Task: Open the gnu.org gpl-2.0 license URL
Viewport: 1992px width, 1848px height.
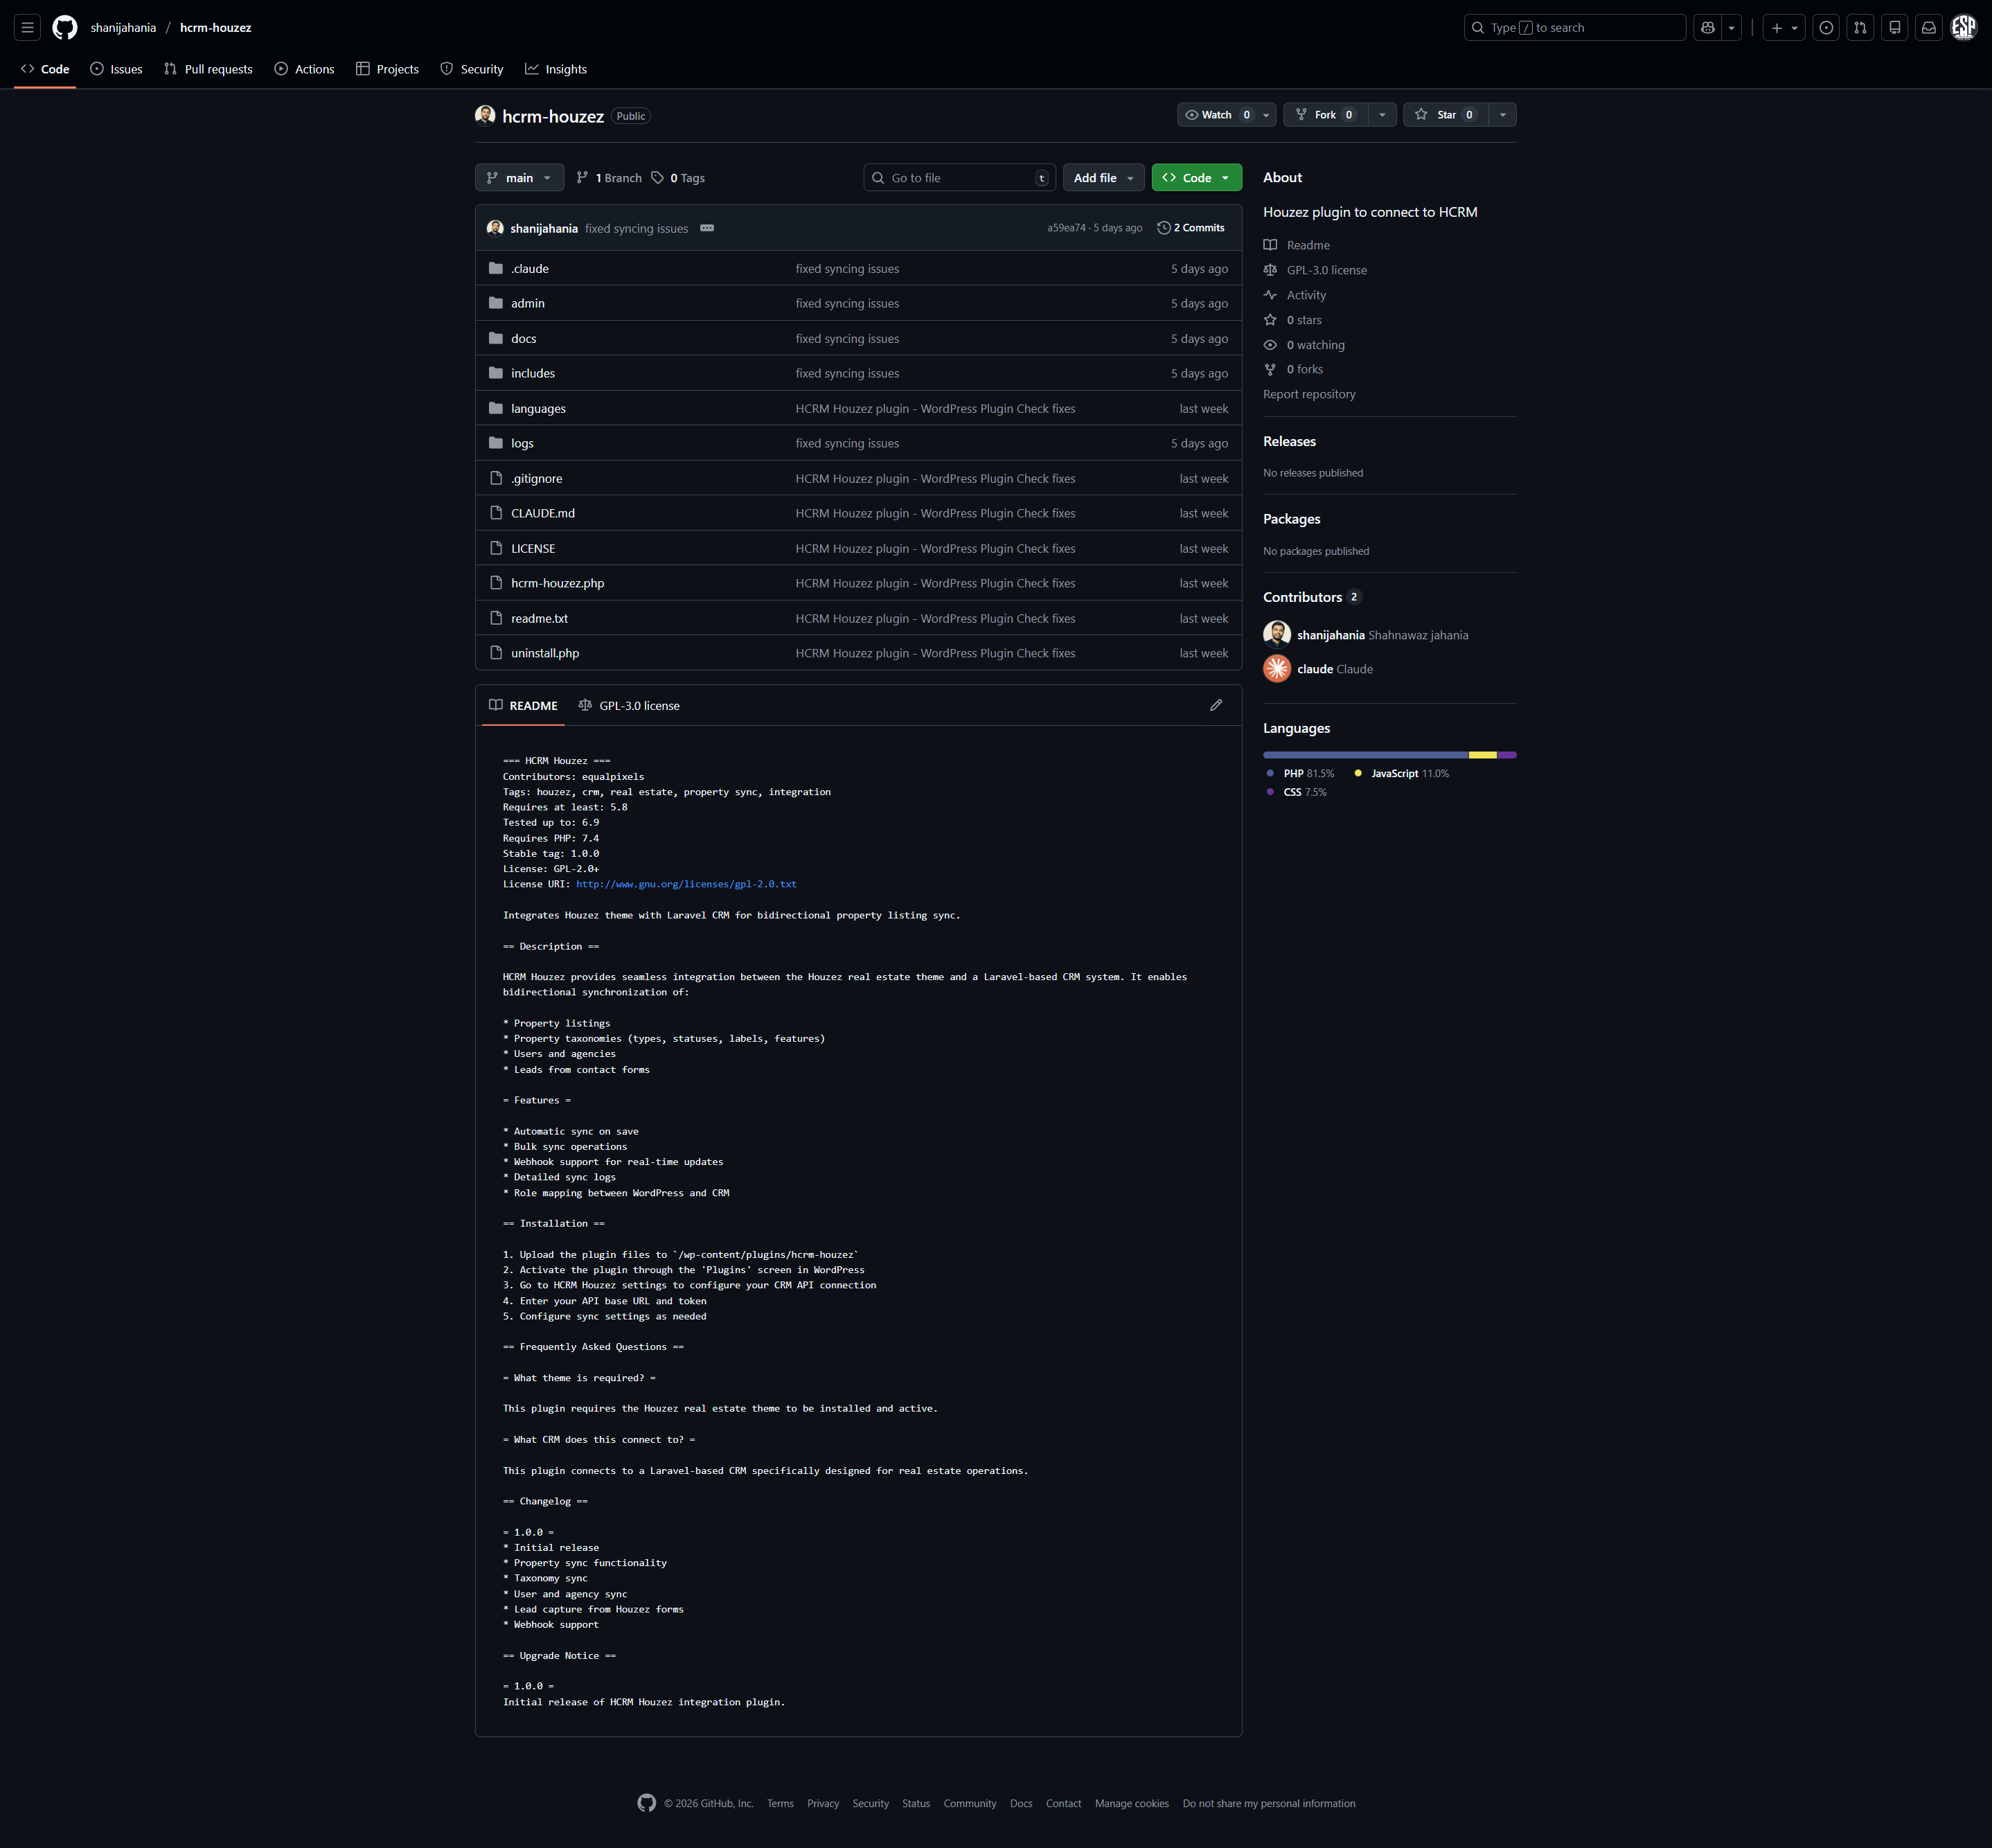Action: [x=686, y=885]
